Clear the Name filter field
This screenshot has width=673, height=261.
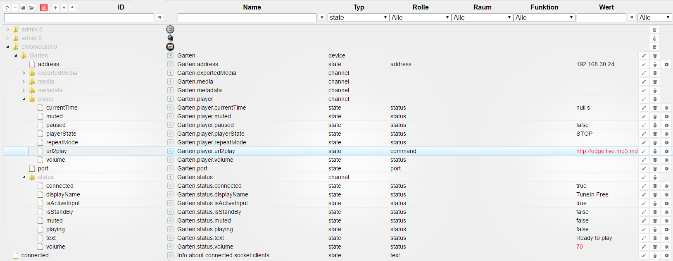tap(322, 17)
